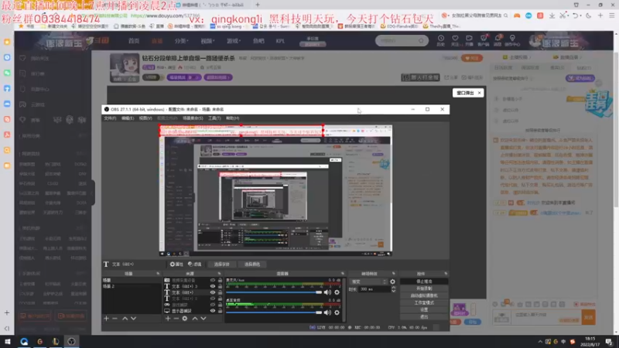Toggle visibility of selected Text (GDI+) source

[x=212, y=293]
